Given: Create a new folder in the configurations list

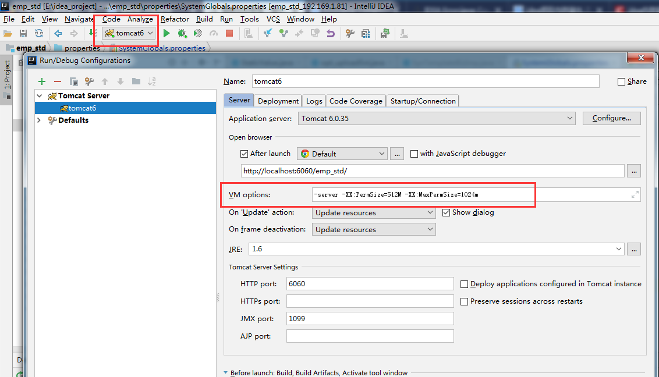Looking at the screenshot, I should pyautogui.click(x=136, y=81).
